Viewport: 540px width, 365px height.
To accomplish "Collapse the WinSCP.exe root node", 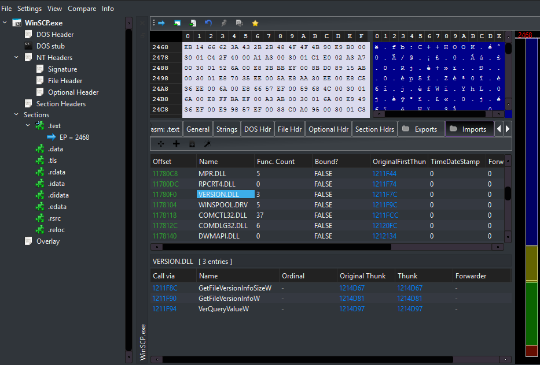I will 5,23.
